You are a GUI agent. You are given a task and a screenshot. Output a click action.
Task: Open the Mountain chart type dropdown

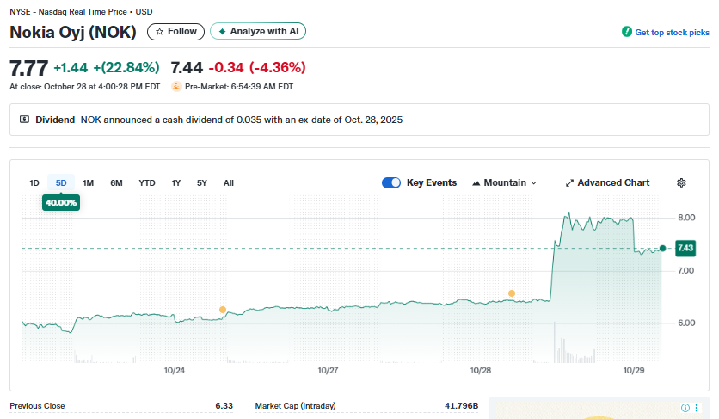504,182
